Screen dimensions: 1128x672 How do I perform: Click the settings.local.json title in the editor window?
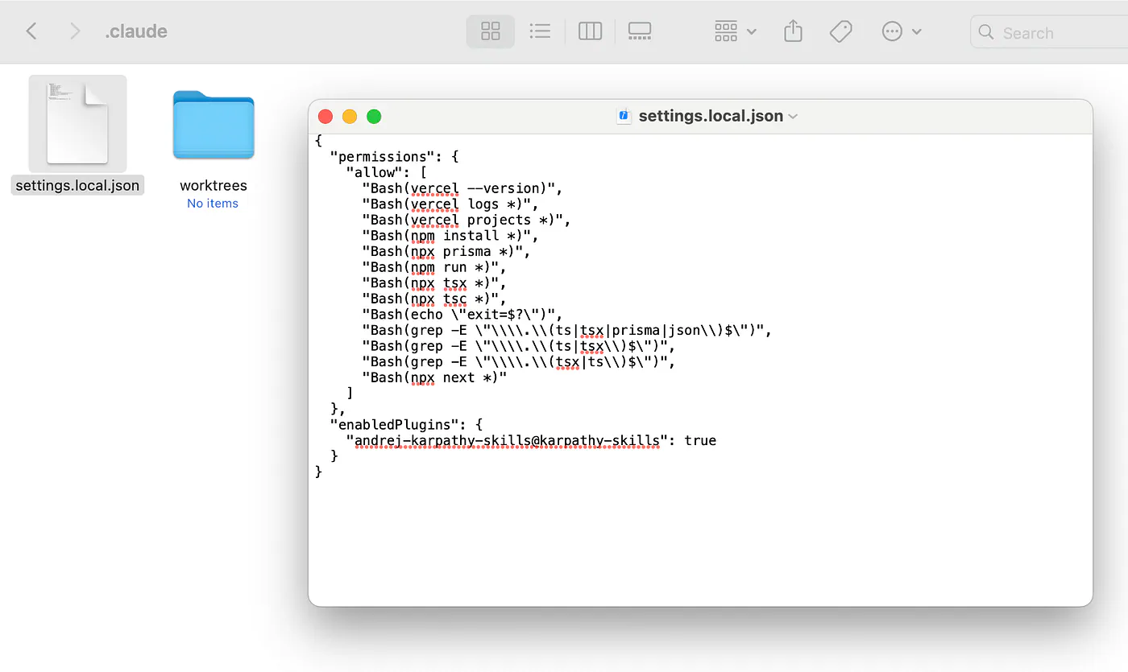point(711,116)
